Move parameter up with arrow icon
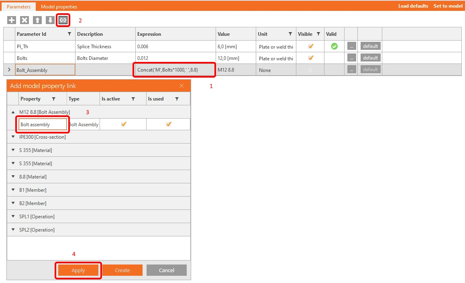Screen dimensions: 465x283 pyautogui.click(x=37, y=20)
